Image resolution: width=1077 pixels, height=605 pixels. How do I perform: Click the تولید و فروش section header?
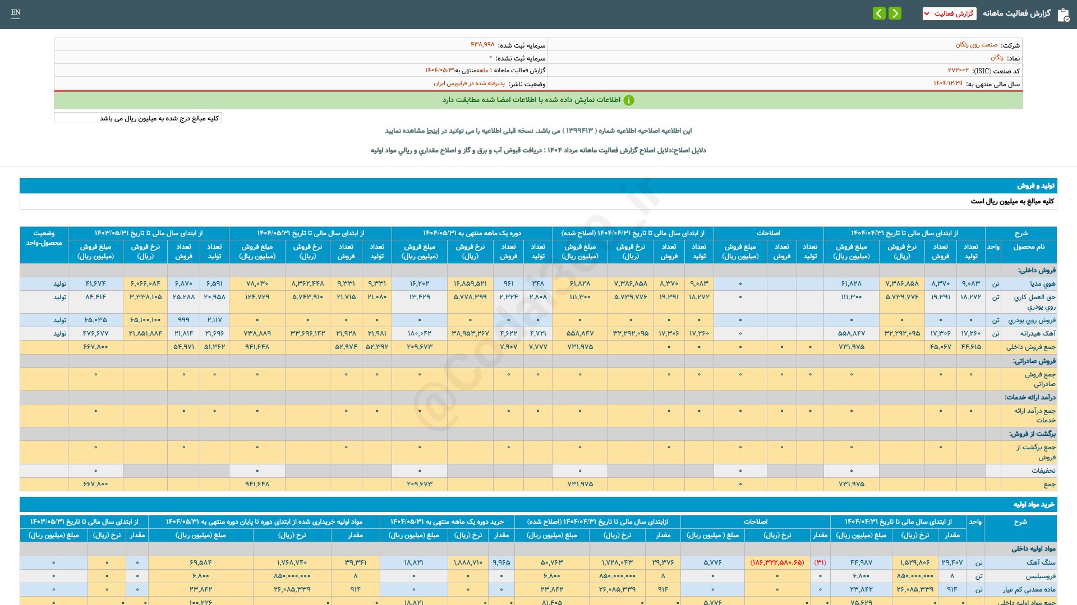pyautogui.click(x=1036, y=186)
